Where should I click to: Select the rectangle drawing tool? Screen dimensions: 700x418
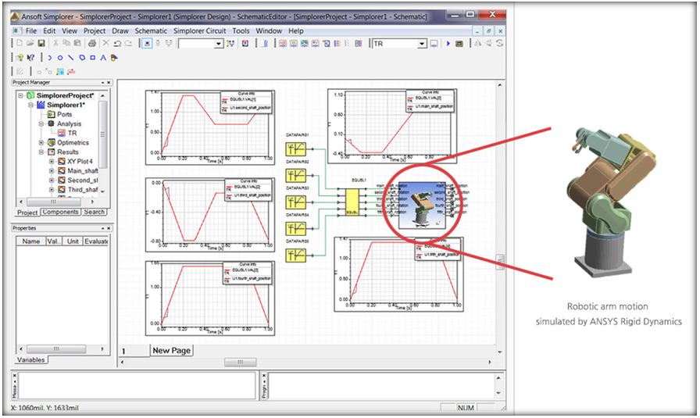click(x=92, y=58)
